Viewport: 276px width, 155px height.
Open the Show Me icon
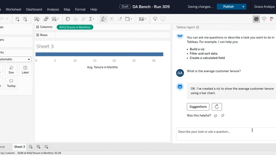272,19
